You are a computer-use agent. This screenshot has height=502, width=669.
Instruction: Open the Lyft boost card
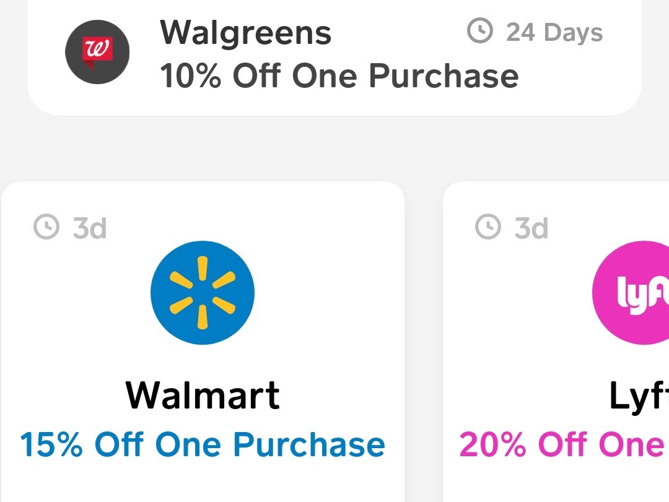(x=556, y=342)
